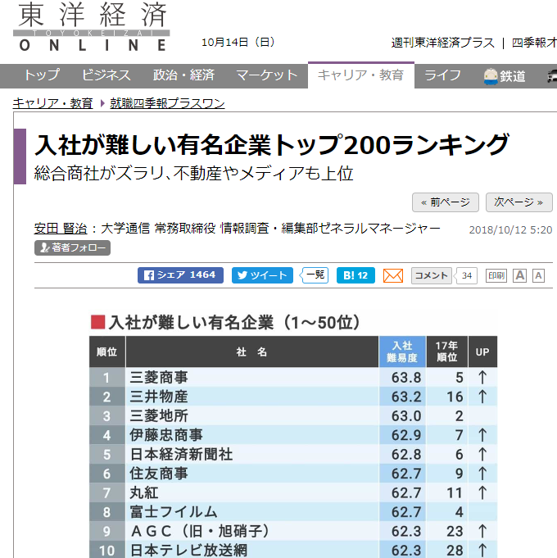The width and height of the screenshot is (557, 558).
Task: Open the 一覧 tweet list bubble
Action: (x=315, y=275)
